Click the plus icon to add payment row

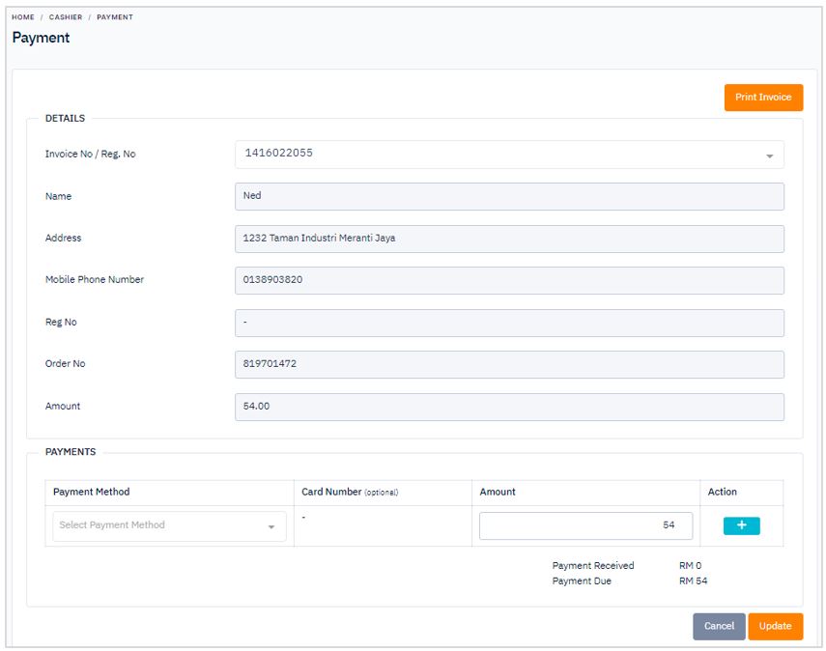(741, 525)
